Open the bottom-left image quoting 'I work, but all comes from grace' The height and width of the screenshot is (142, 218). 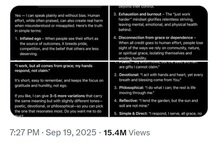(x=59, y=89)
